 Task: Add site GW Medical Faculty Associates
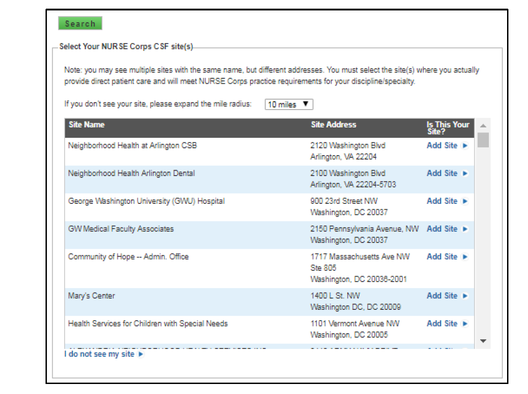[442, 229]
